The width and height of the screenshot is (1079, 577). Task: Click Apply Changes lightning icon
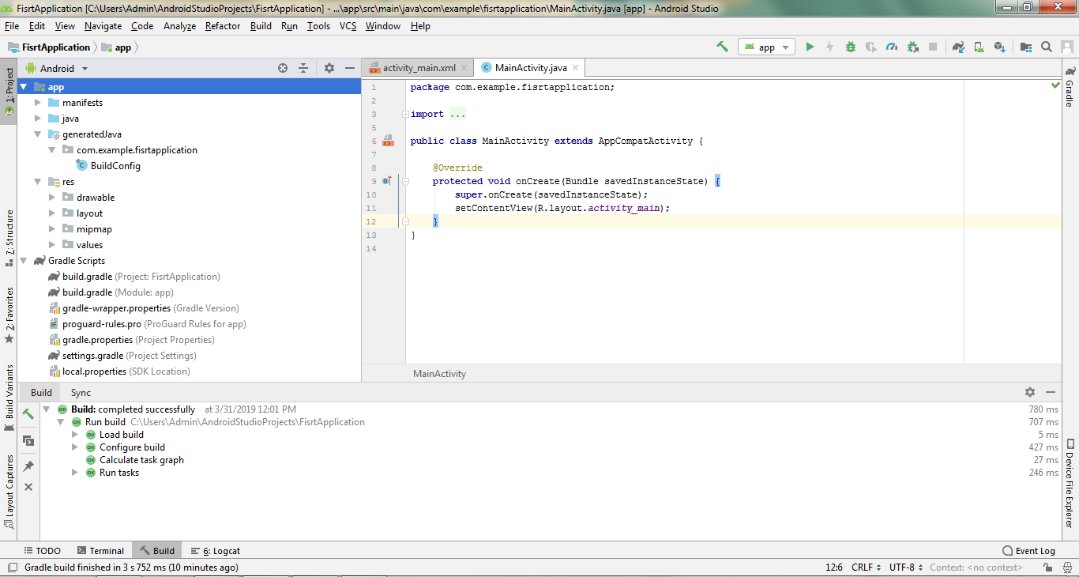(829, 47)
